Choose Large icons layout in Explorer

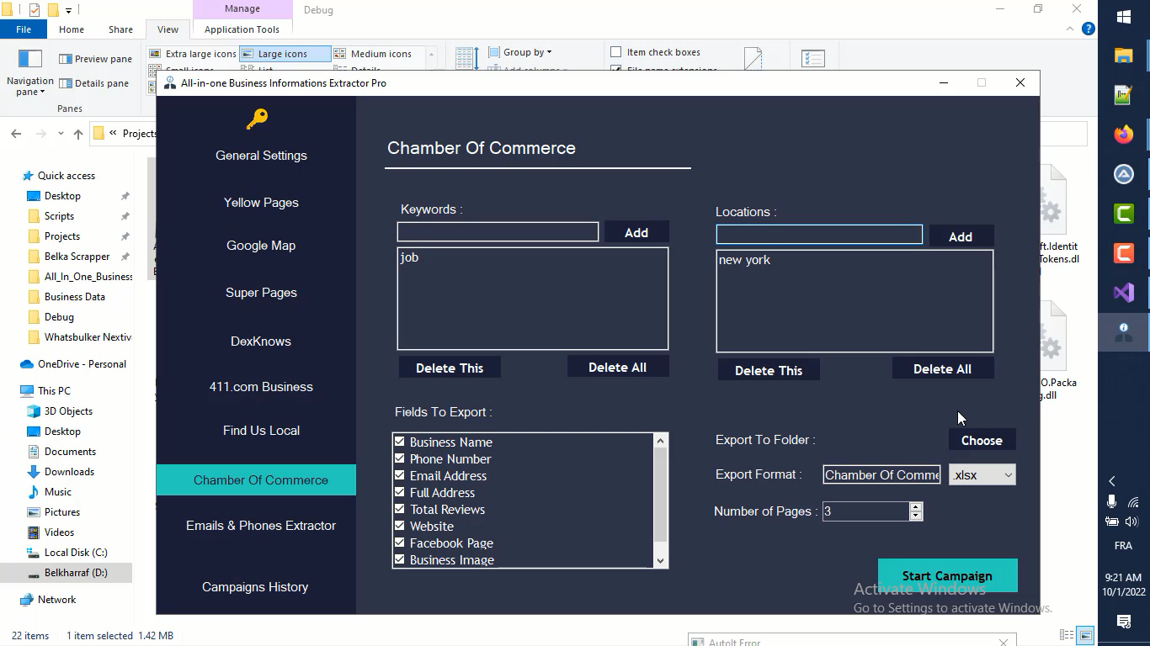pos(285,54)
